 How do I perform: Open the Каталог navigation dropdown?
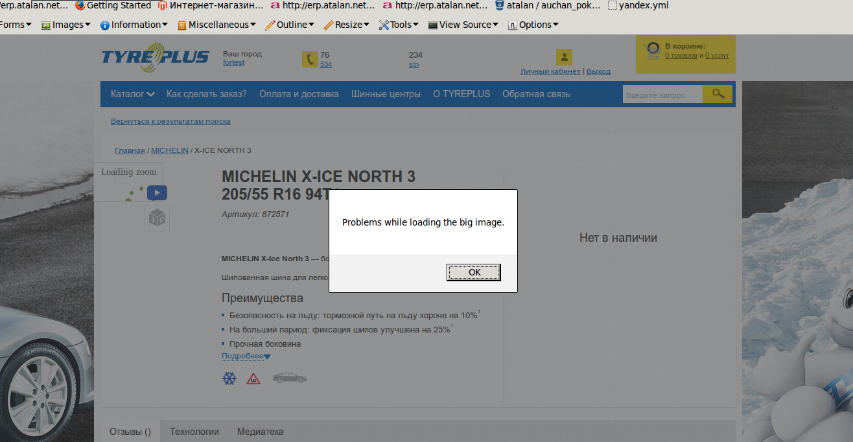[x=132, y=94]
